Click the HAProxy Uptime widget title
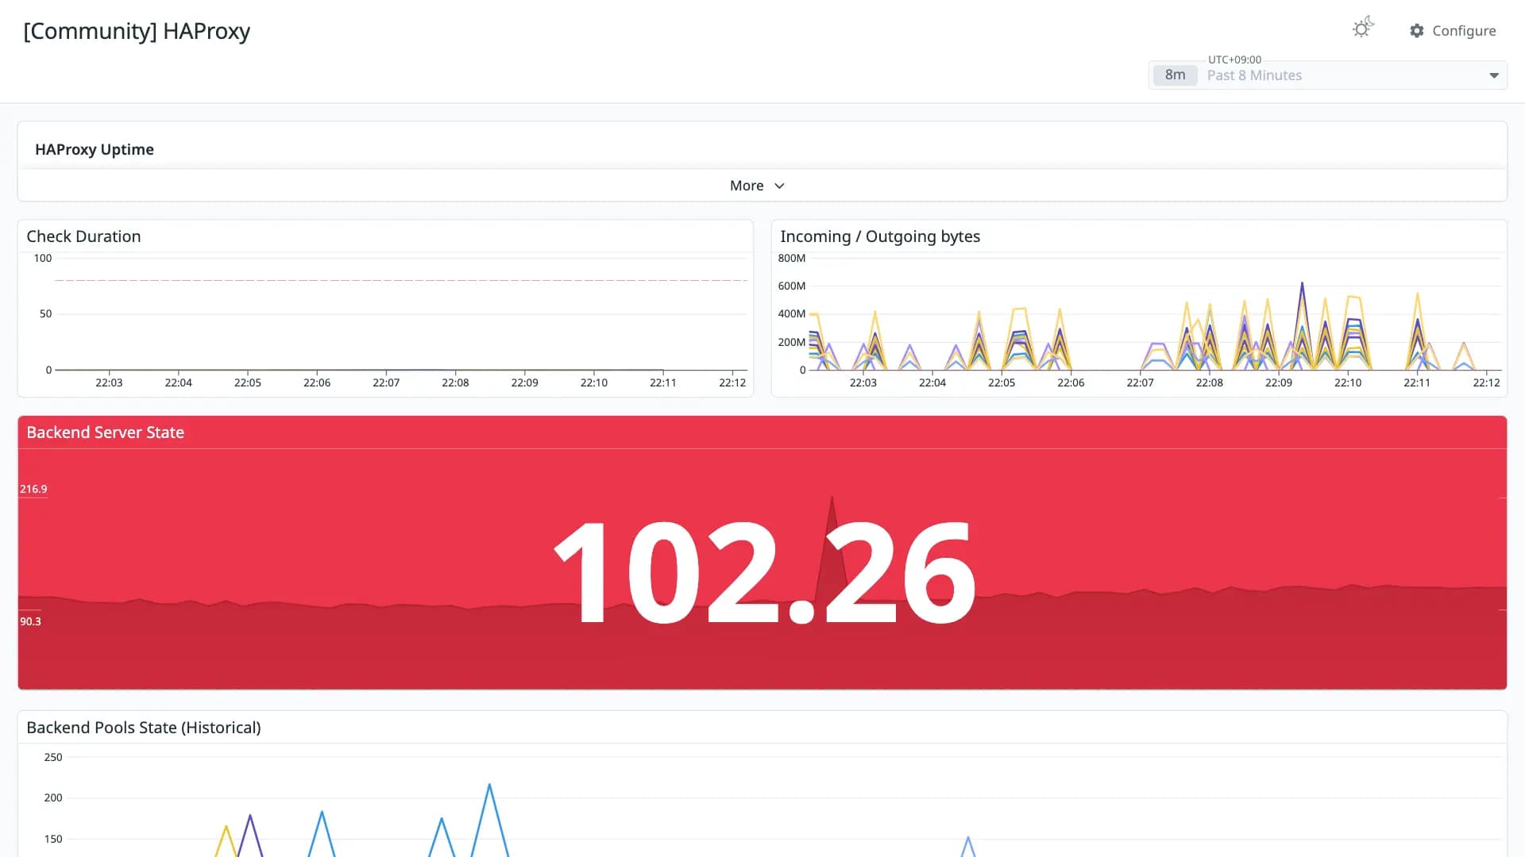 (95, 149)
